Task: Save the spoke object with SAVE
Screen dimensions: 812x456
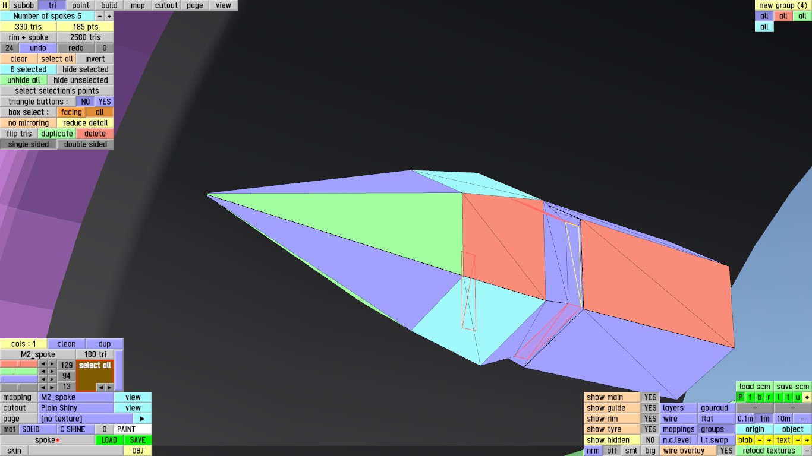Action: pos(138,440)
